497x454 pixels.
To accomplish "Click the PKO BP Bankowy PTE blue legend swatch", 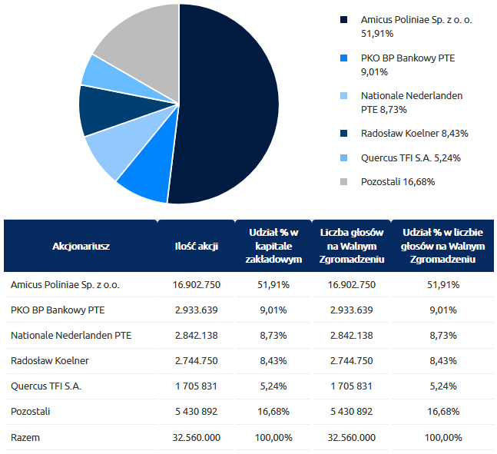I will pos(343,58).
